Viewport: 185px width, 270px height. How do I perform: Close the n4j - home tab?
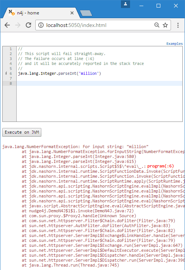[x=72, y=13]
